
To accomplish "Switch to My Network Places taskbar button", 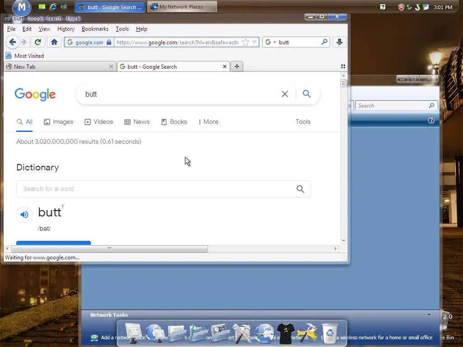I will (x=182, y=7).
